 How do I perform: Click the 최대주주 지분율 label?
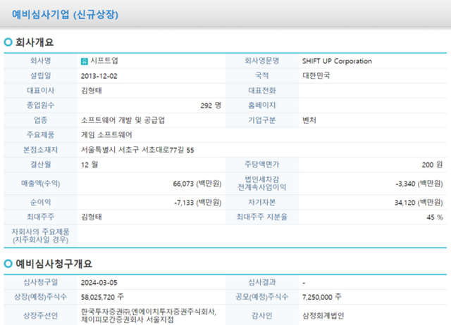pyautogui.click(x=261, y=217)
